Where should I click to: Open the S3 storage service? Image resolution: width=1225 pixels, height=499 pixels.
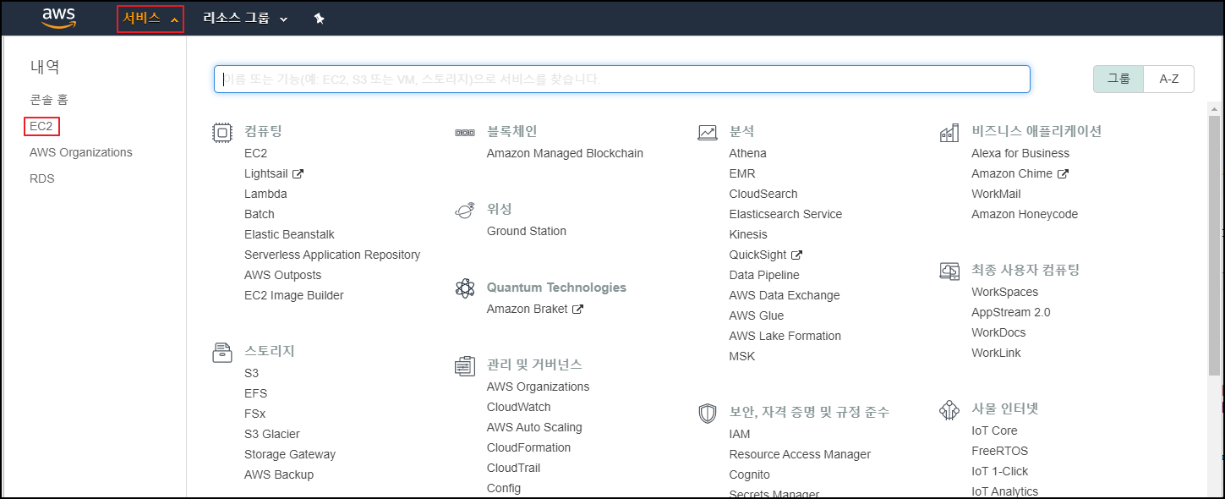(x=252, y=373)
